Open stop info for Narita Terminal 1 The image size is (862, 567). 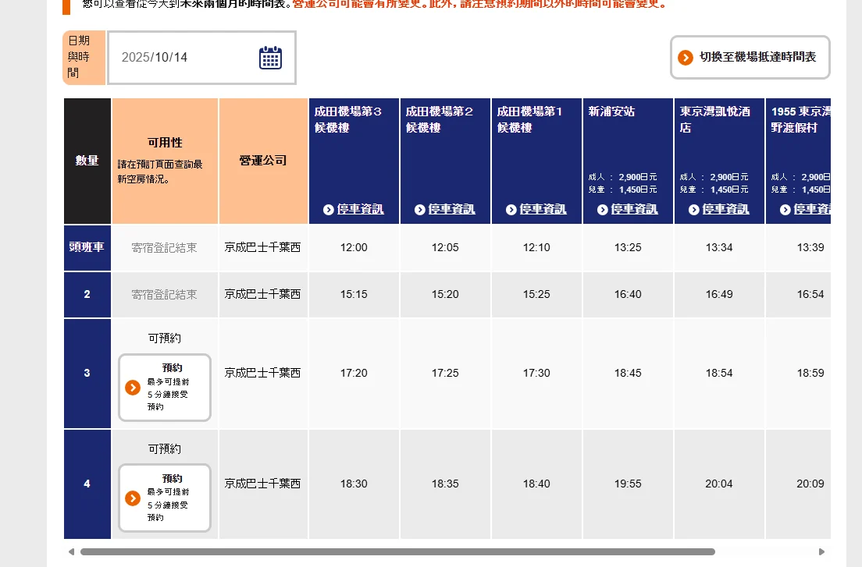point(543,209)
